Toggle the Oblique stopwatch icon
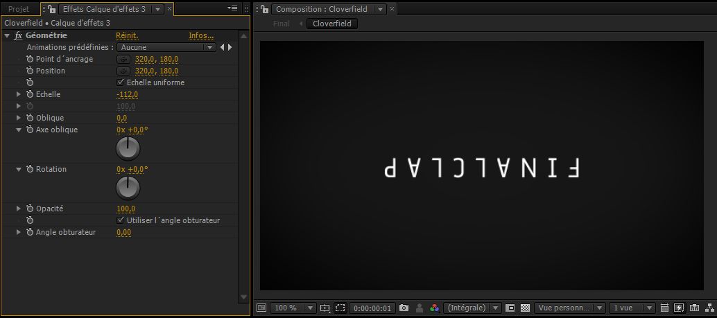This screenshot has height=318, width=717. [31, 118]
